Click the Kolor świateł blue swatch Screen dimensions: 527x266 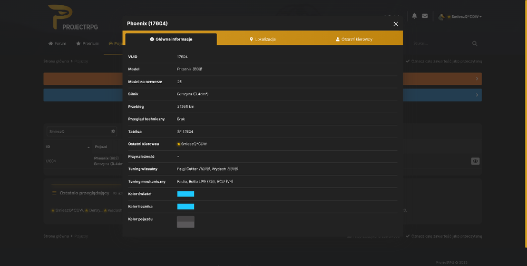coord(186,194)
